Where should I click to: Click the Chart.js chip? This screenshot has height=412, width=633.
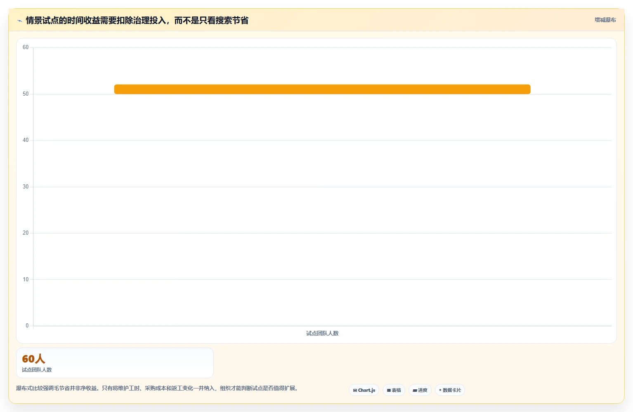click(364, 390)
